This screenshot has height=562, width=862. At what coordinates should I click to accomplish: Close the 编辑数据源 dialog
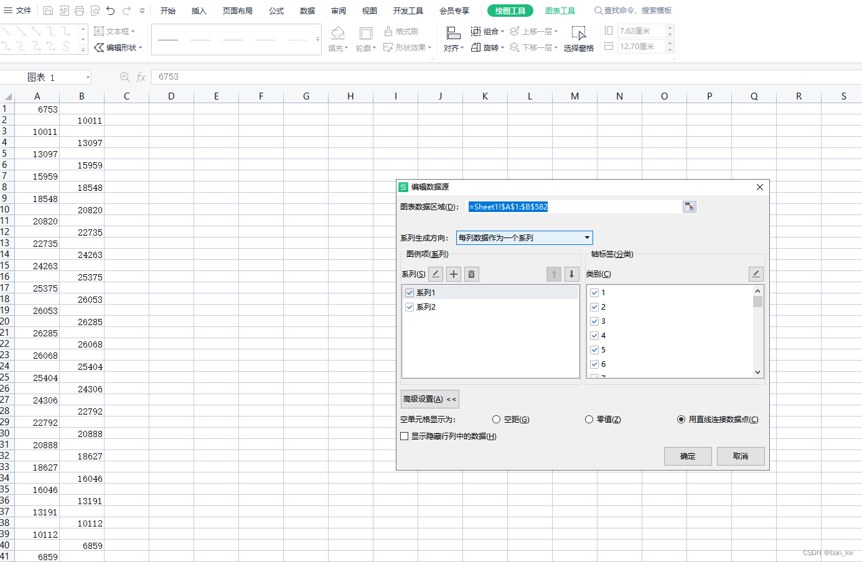tap(759, 187)
